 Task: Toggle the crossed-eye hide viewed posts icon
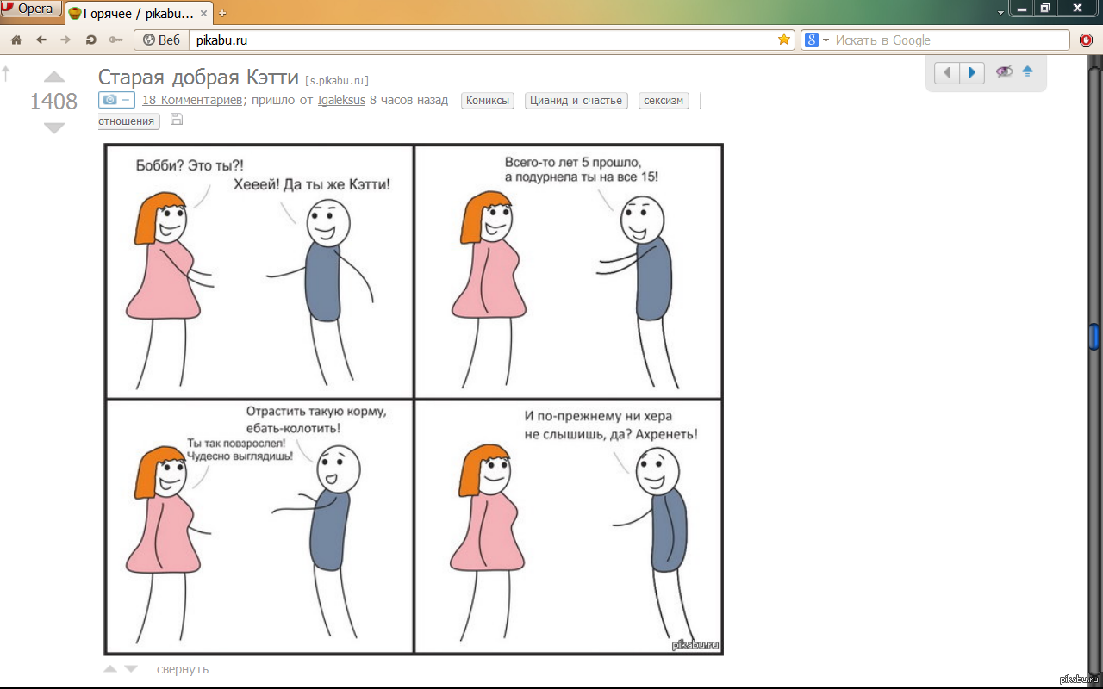(1004, 71)
